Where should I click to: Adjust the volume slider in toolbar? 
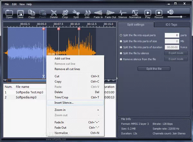click(x=181, y=17)
